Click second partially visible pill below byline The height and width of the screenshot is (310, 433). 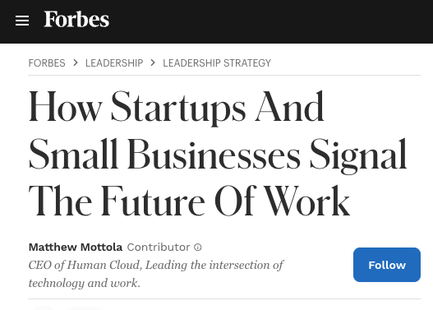85,308
